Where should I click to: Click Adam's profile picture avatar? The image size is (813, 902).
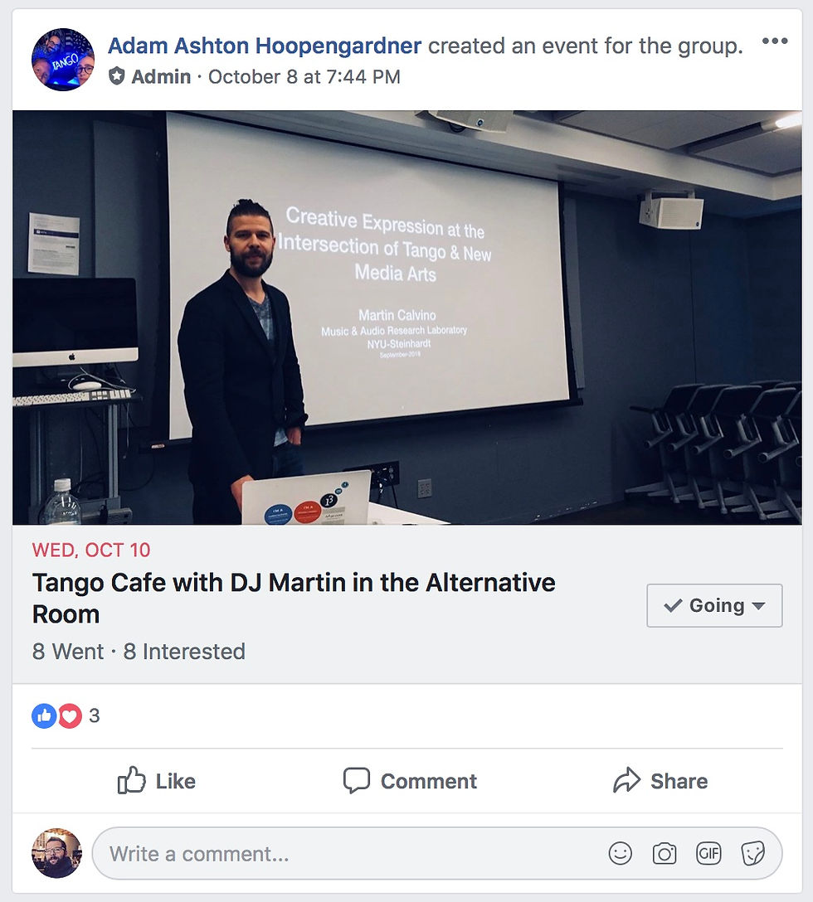click(x=63, y=59)
